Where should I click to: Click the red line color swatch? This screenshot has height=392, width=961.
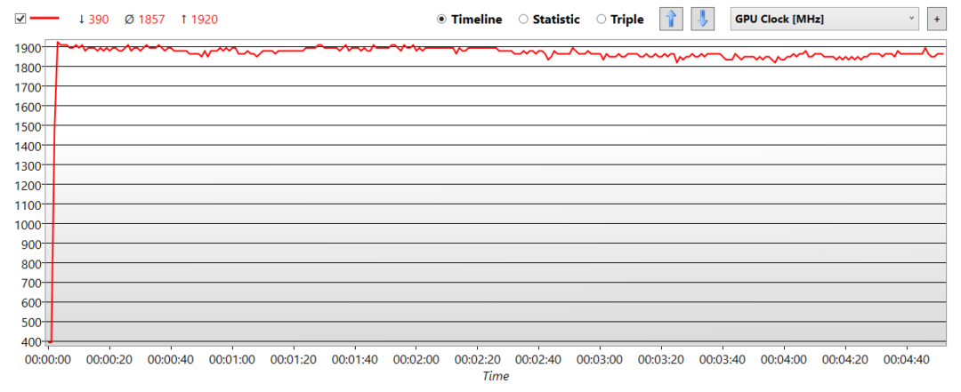(44, 19)
